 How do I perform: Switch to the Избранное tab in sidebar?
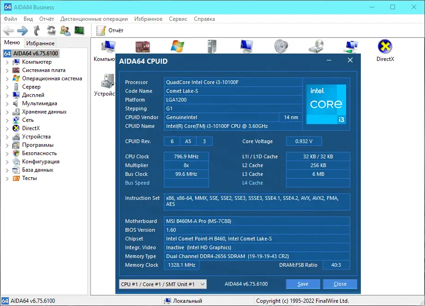[x=41, y=43]
